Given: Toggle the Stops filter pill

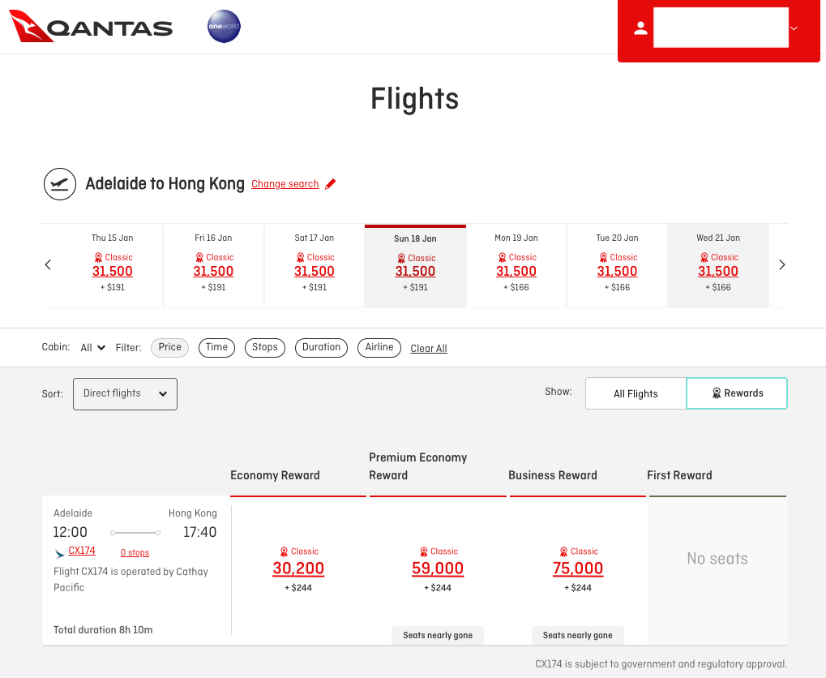Looking at the screenshot, I should point(264,347).
